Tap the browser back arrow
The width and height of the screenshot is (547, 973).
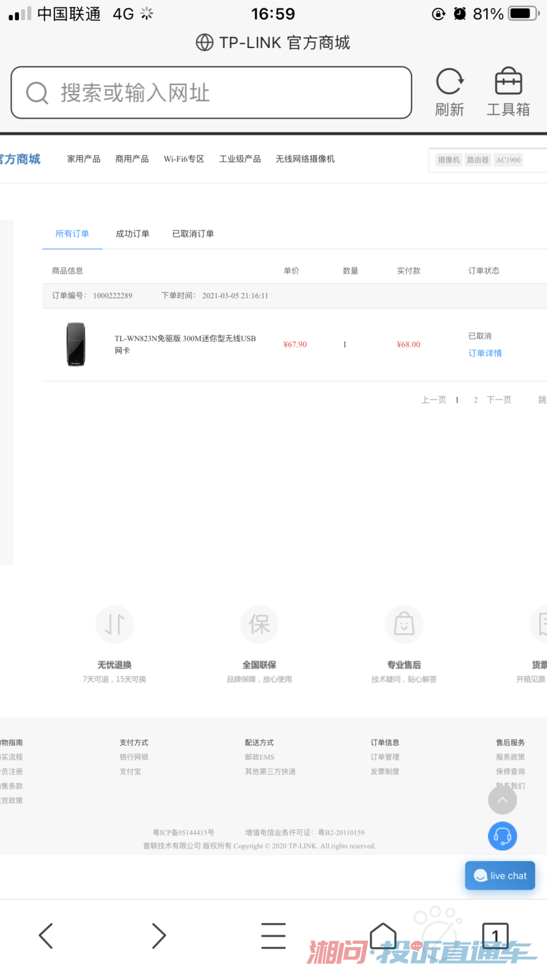click(x=45, y=935)
